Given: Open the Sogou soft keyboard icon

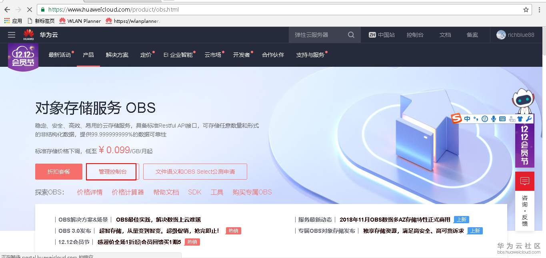Looking at the screenshot, I should [x=502, y=119].
